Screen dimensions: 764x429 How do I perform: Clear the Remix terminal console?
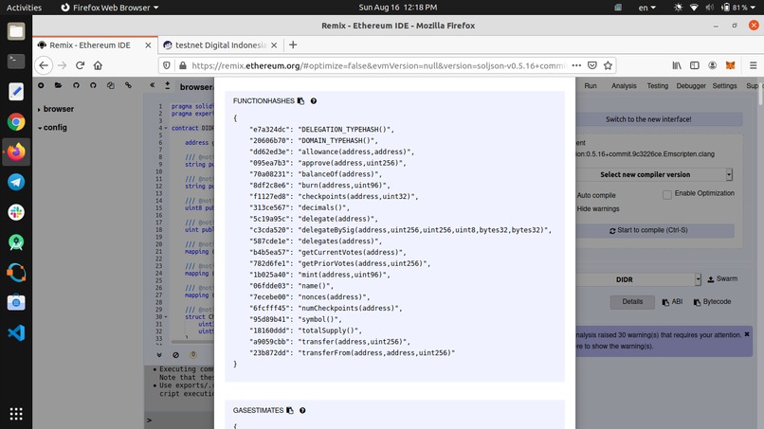(x=176, y=354)
